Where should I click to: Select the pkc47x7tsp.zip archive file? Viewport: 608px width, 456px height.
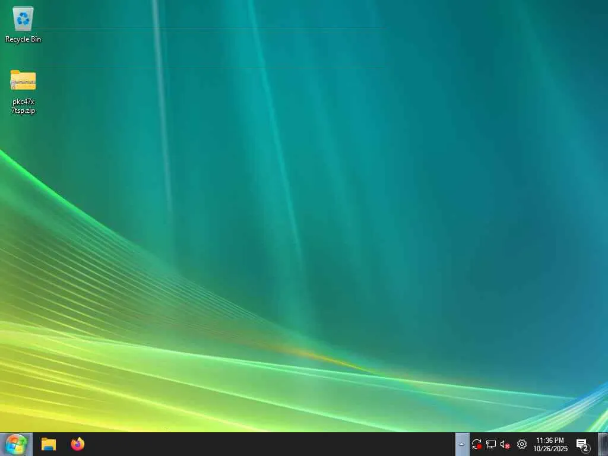coord(23,92)
